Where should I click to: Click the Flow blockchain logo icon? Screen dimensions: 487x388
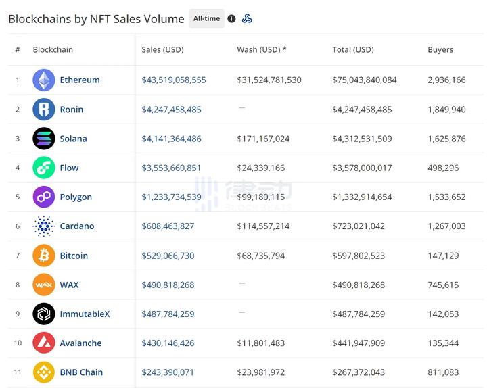tap(44, 168)
